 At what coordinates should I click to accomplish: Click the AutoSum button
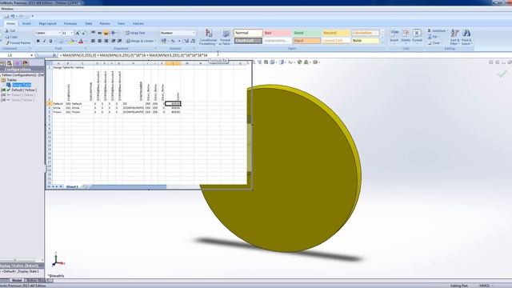438,30
